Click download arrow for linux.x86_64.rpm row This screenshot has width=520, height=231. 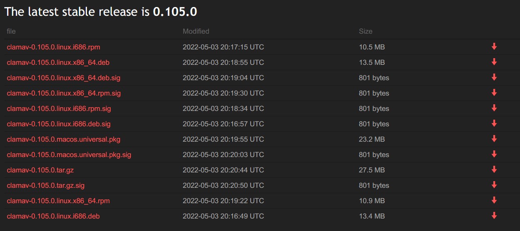point(494,200)
